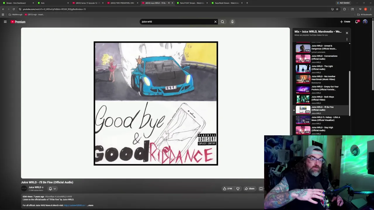Open Mix playlist more options menu
The height and width of the screenshot is (210, 374).
(x=347, y=39)
